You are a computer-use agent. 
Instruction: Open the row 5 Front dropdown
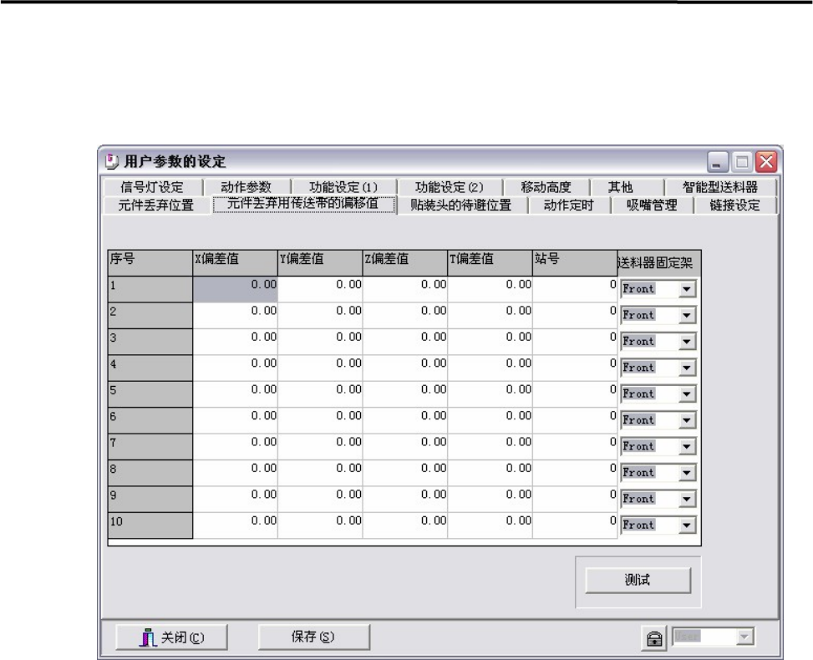(687, 394)
